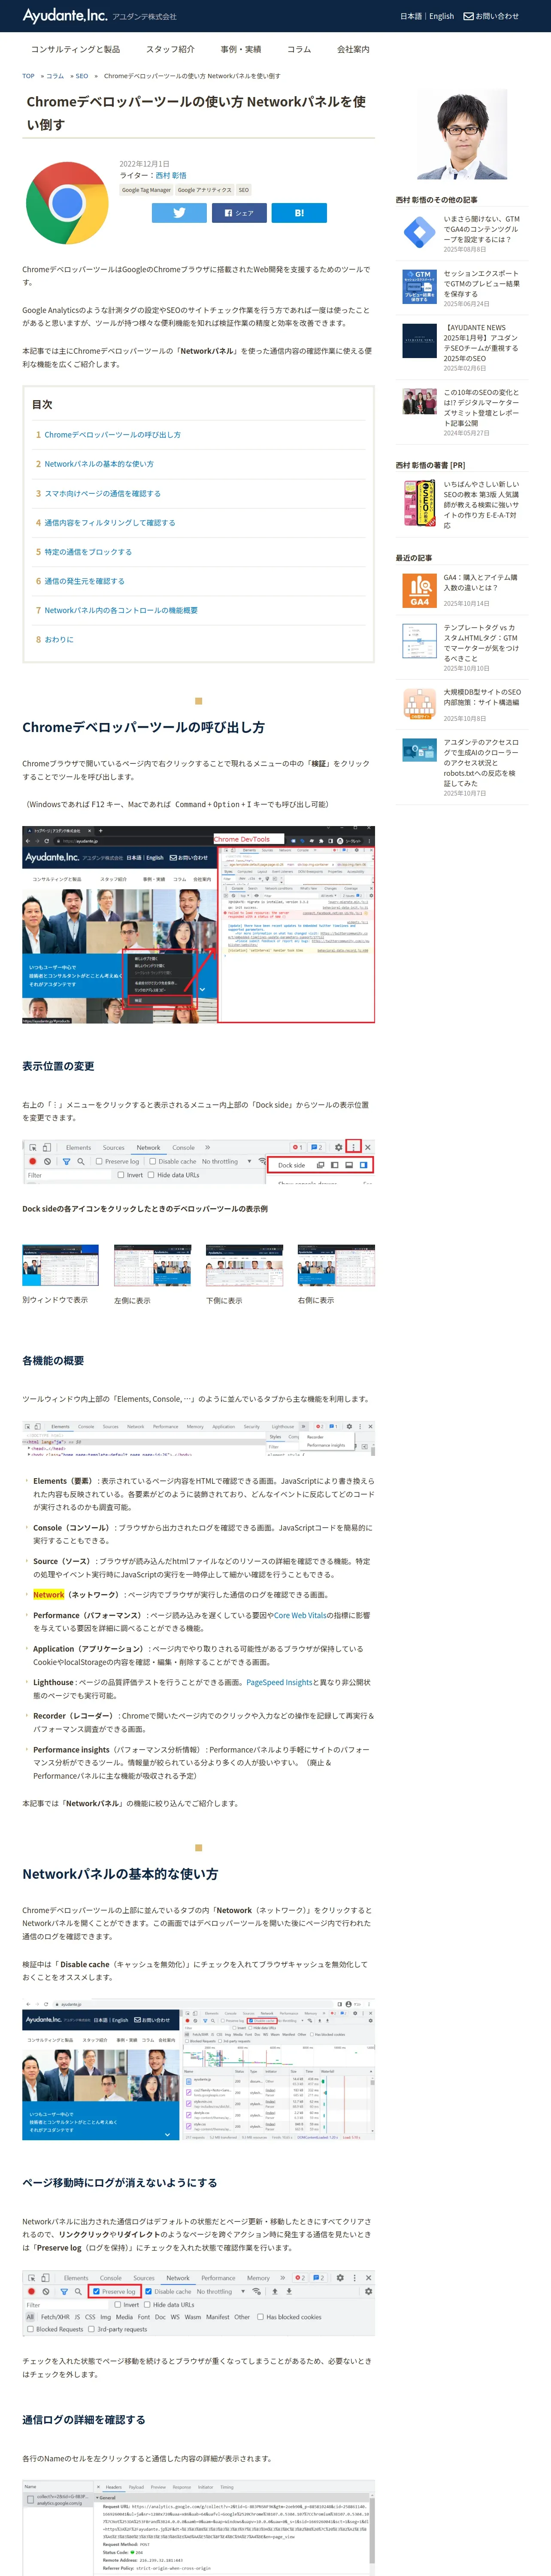
Task: Jump to Chromeデベロッパーツールの呼び出し方 in the contents
Action: coord(112,435)
